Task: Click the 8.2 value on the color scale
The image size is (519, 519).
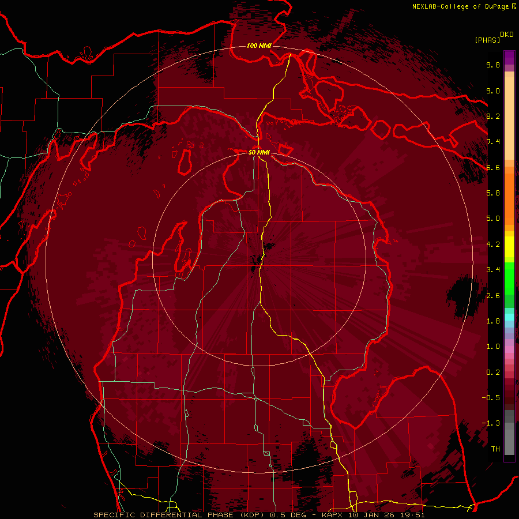Action: tap(493, 116)
